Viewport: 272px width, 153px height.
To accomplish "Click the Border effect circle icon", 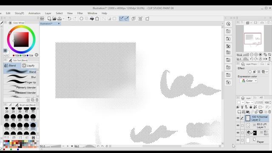I will (250, 72).
